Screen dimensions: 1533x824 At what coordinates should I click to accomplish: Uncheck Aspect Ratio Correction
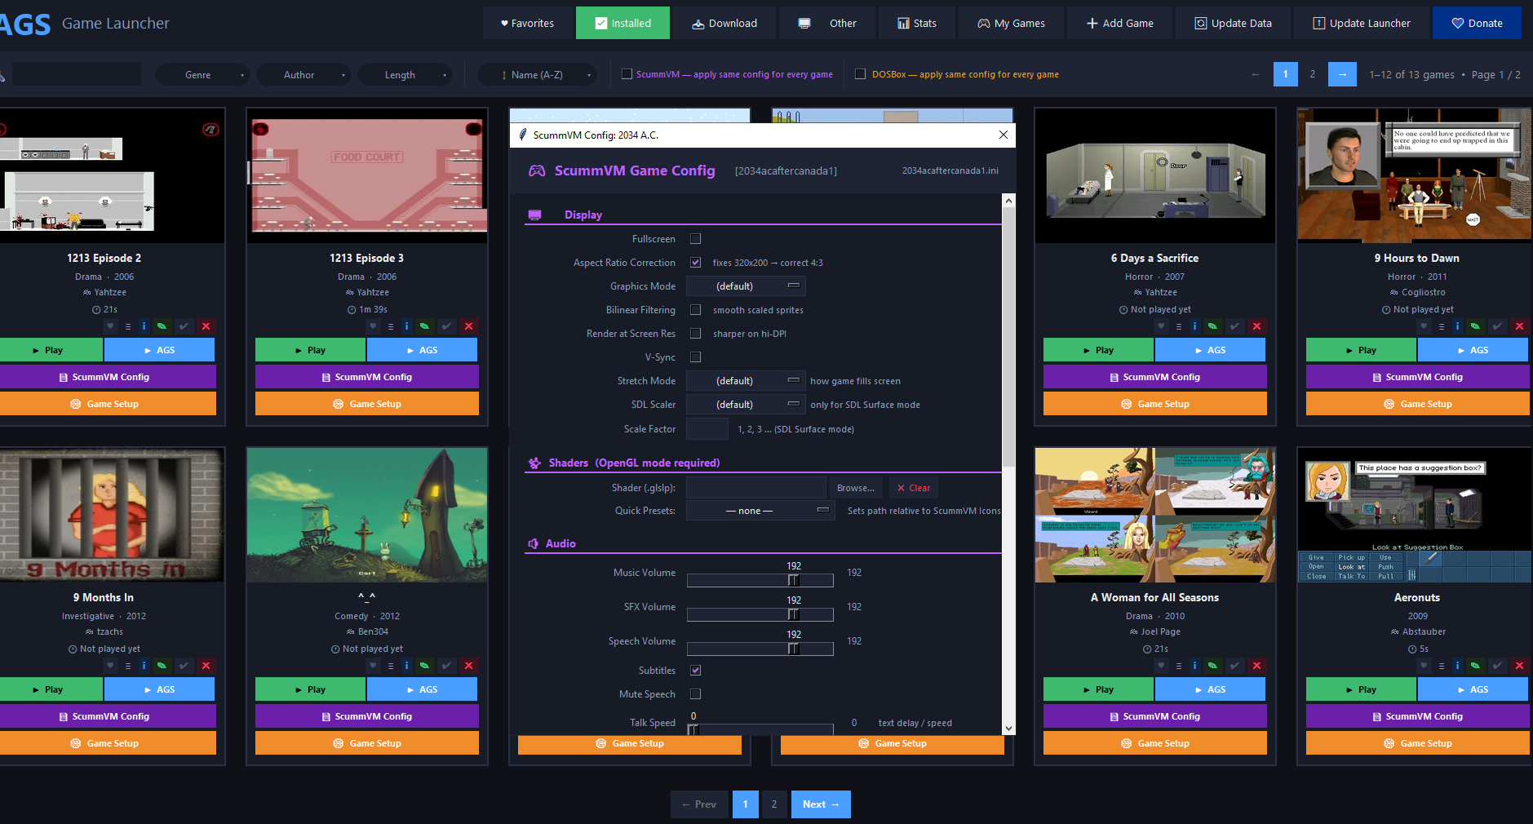[x=696, y=263]
